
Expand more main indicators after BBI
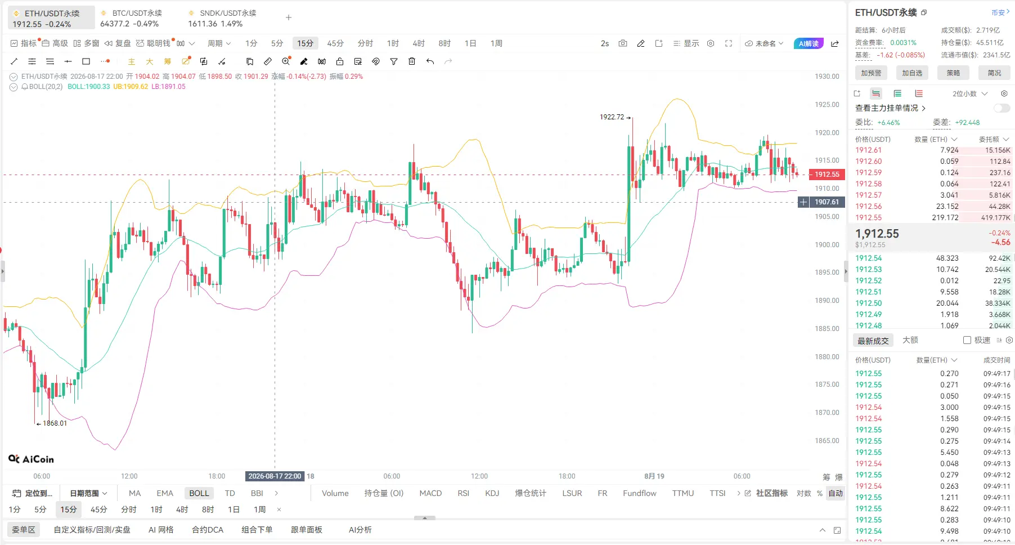276,493
